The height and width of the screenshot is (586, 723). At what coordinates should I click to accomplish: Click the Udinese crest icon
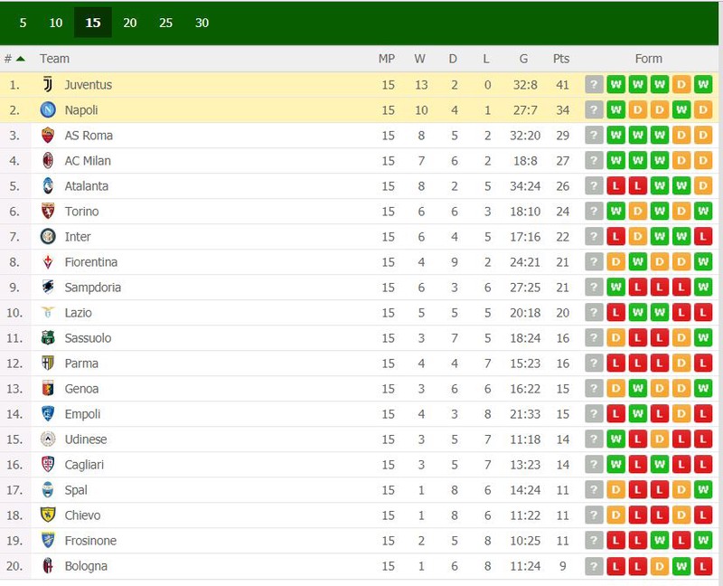pyautogui.click(x=48, y=439)
